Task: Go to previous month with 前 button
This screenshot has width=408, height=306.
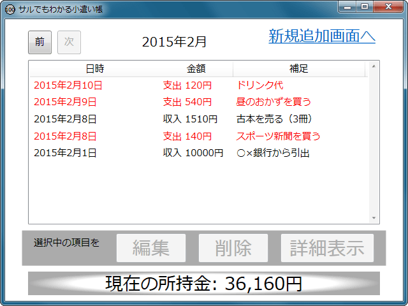Action: pos(40,42)
